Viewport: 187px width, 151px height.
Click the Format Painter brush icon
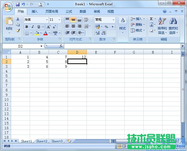(x=18, y=30)
